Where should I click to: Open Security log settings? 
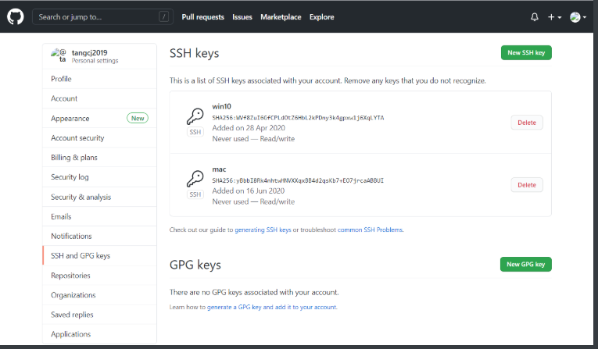tap(99, 176)
